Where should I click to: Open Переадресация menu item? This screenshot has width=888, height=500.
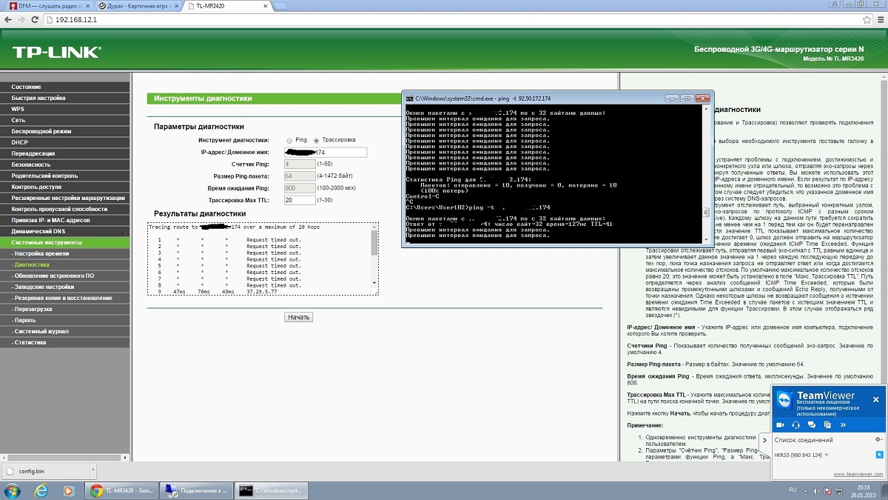click(65, 153)
